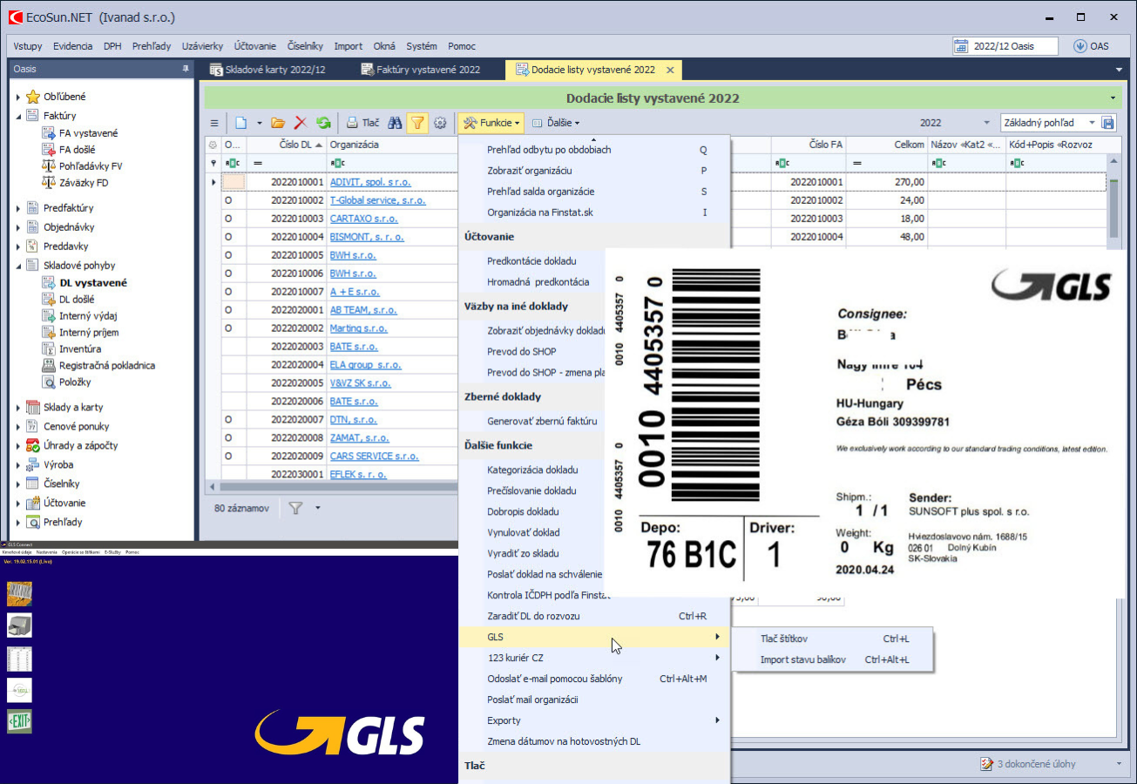Click the green refresh arrows icon

click(323, 124)
